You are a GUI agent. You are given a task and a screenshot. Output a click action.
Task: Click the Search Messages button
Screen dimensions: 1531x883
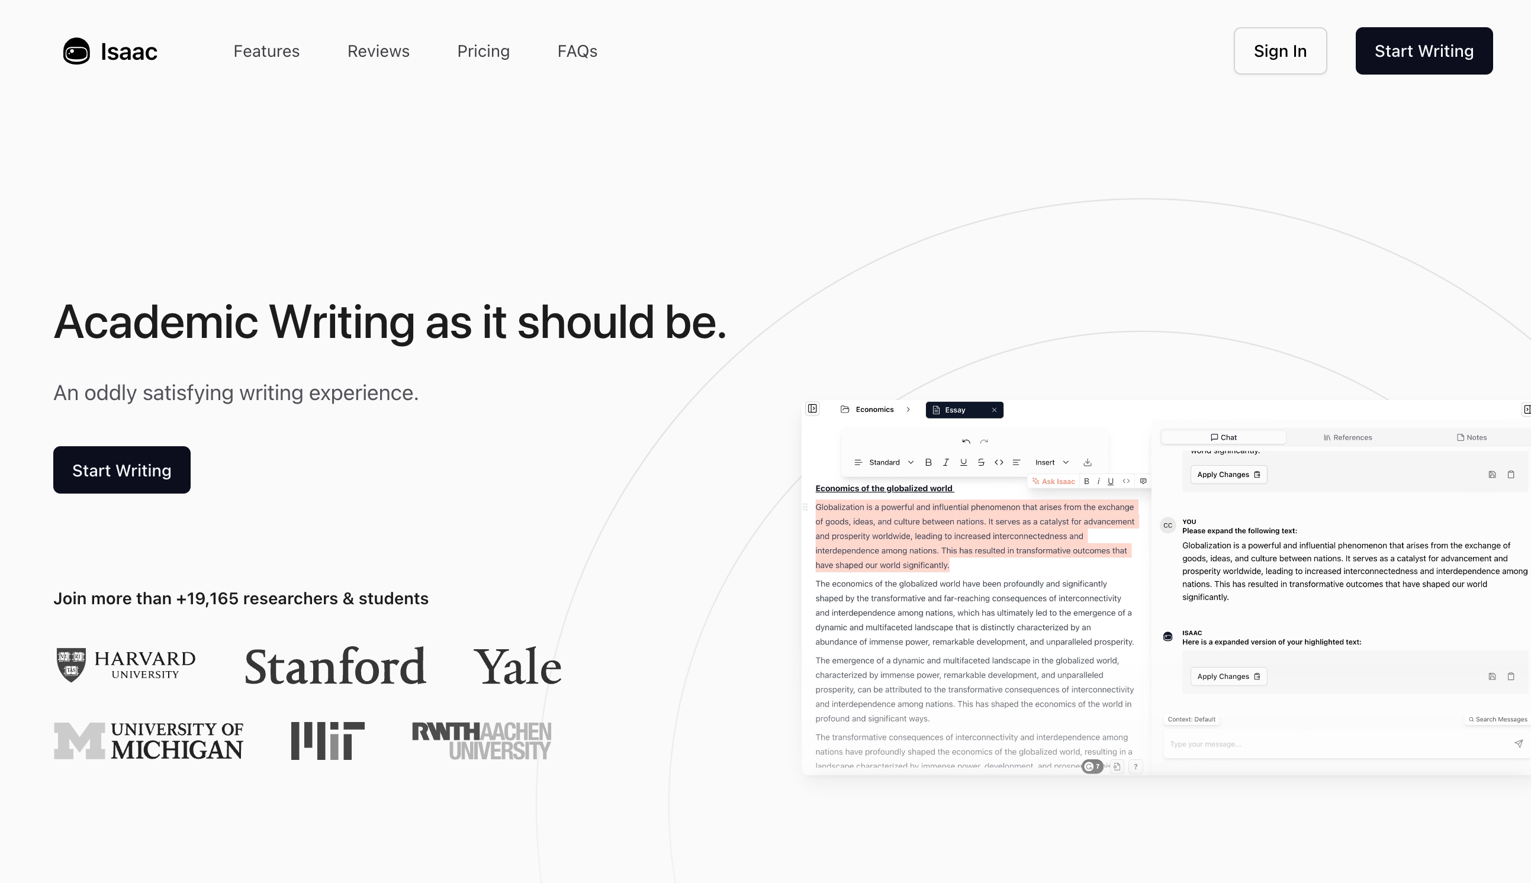1497,719
